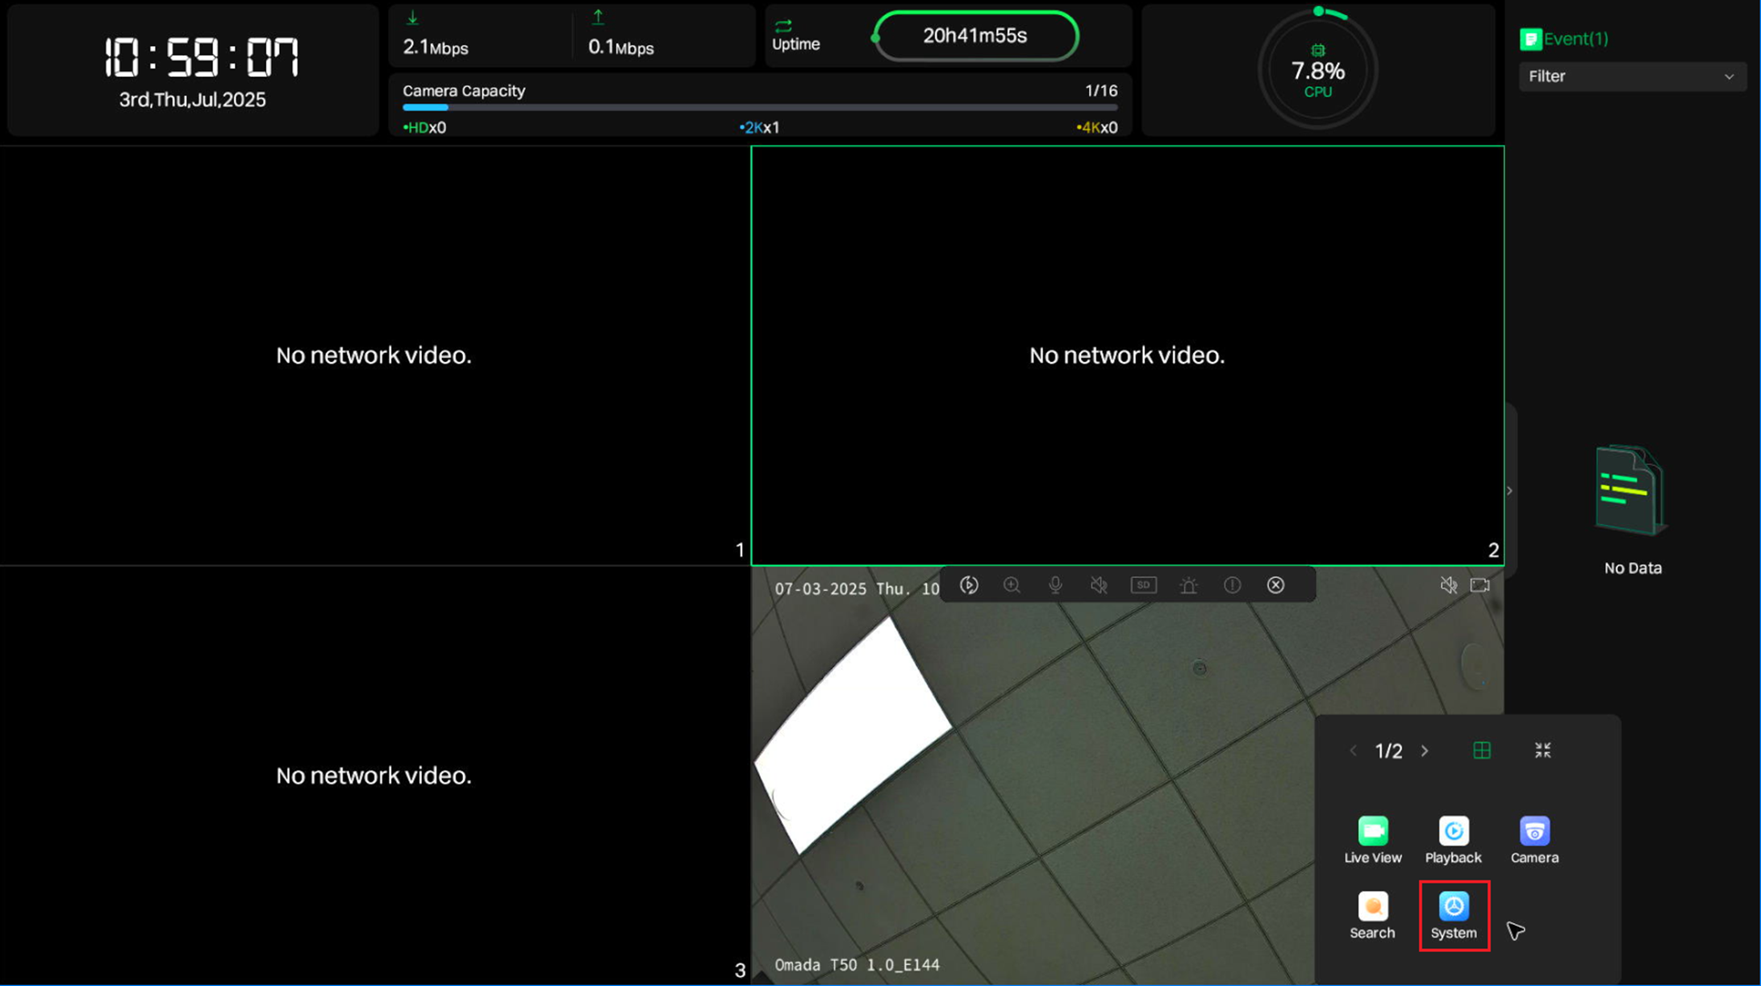Image resolution: width=1761 pixels, height=986 pixels.
Task: Open instant playback in the channel toolbar
Action: (x=969, y=585)
